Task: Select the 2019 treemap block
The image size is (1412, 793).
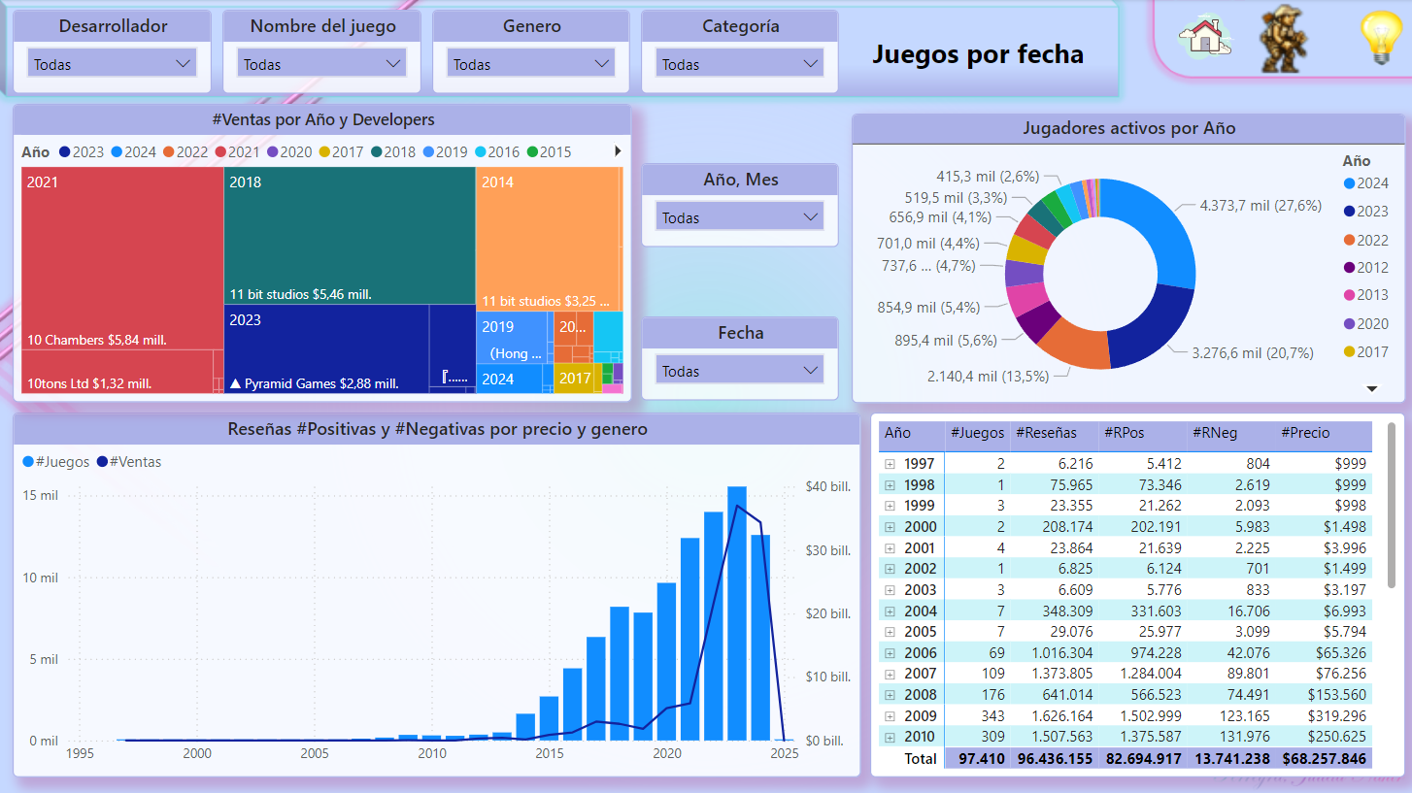Action: pyautogui.click(x=514, y=337)
